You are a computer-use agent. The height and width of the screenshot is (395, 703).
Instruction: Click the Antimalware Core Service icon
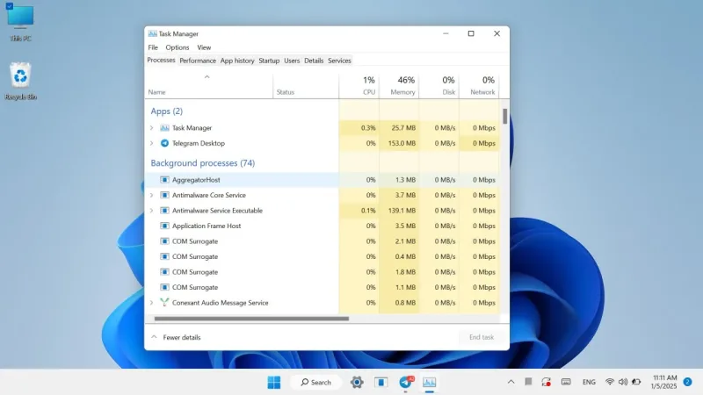164,195
